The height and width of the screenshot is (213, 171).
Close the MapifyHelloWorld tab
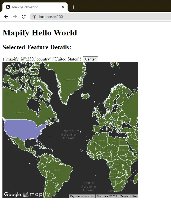point(63,7)
